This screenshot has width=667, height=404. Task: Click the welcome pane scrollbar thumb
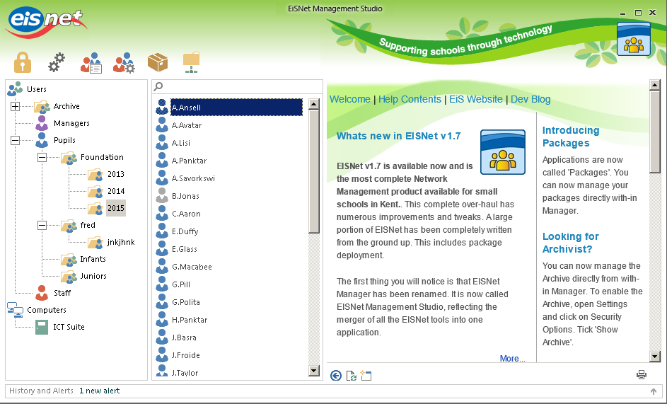(x=655, y=132)
